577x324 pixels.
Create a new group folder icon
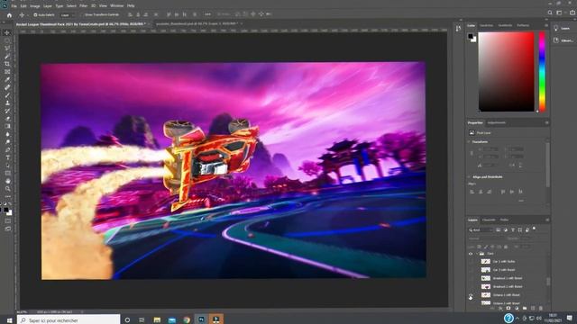click(525, 308)
